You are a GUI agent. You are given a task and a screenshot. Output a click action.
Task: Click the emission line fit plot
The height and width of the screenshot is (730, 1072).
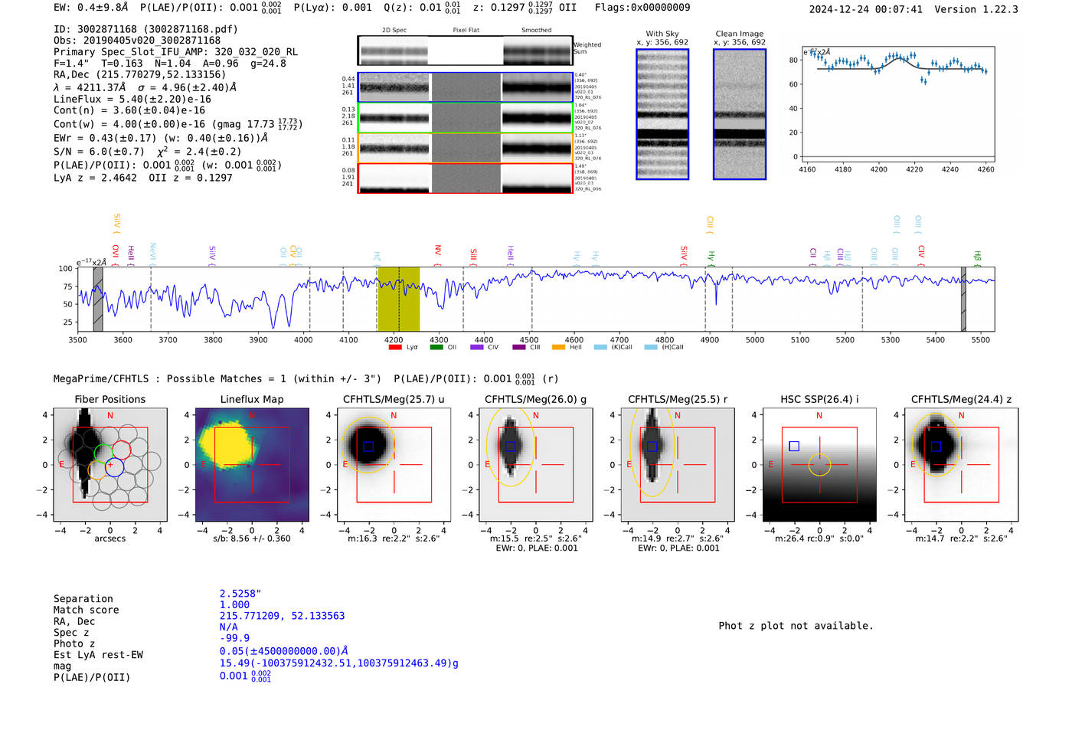[x=899, y=103]
